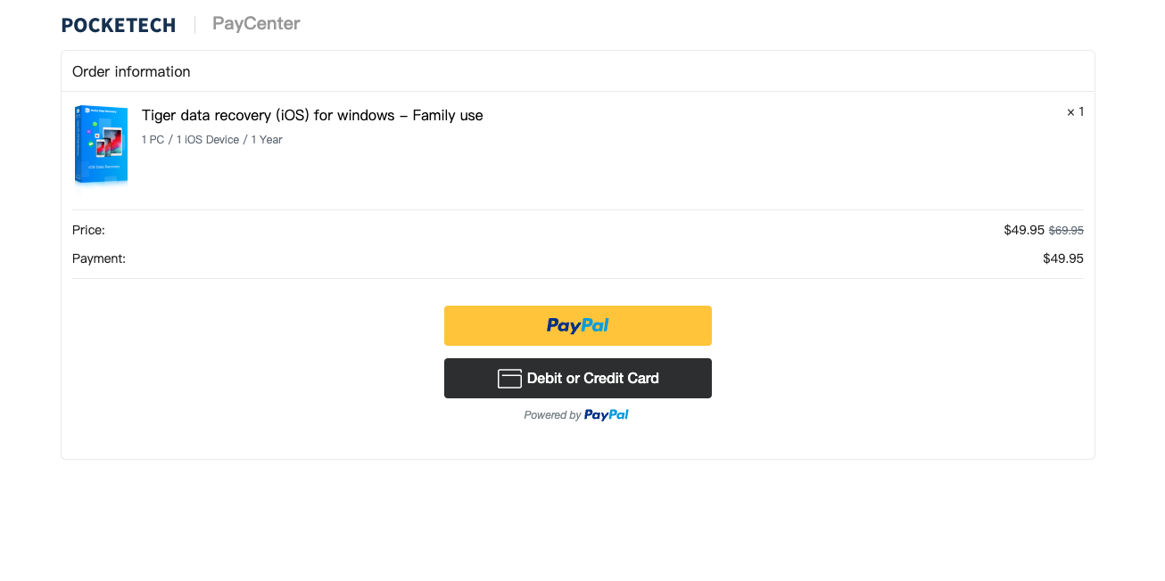Click the Order information heading

click(x=131, y=71)
